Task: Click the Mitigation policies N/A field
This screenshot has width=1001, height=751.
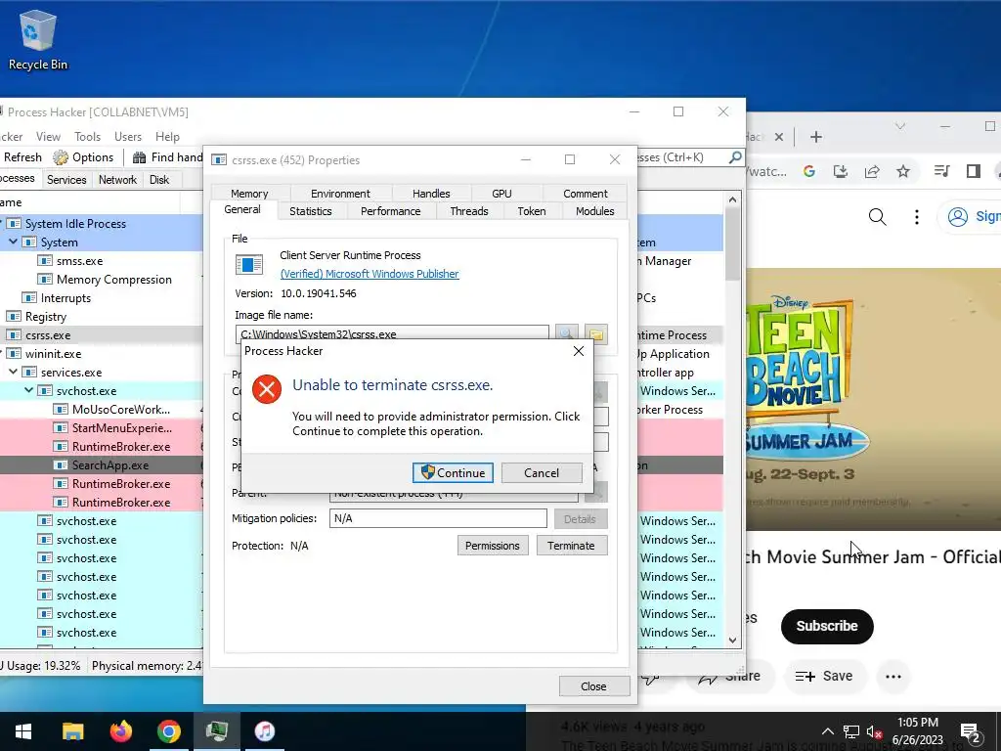Action: [x=438, y=518]
